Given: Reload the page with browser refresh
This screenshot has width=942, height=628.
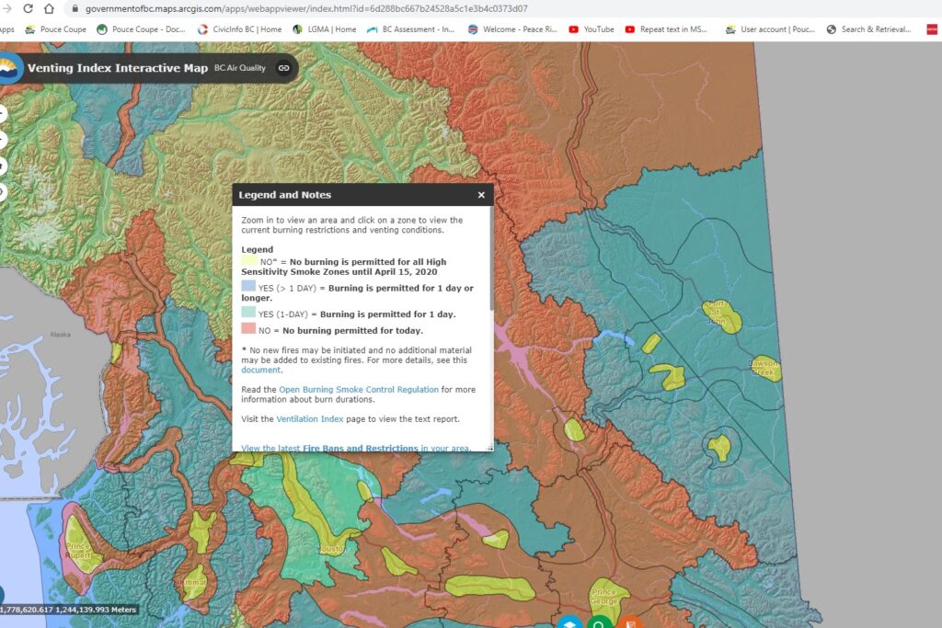Looking at the screenshot, I should pos(28,8).
